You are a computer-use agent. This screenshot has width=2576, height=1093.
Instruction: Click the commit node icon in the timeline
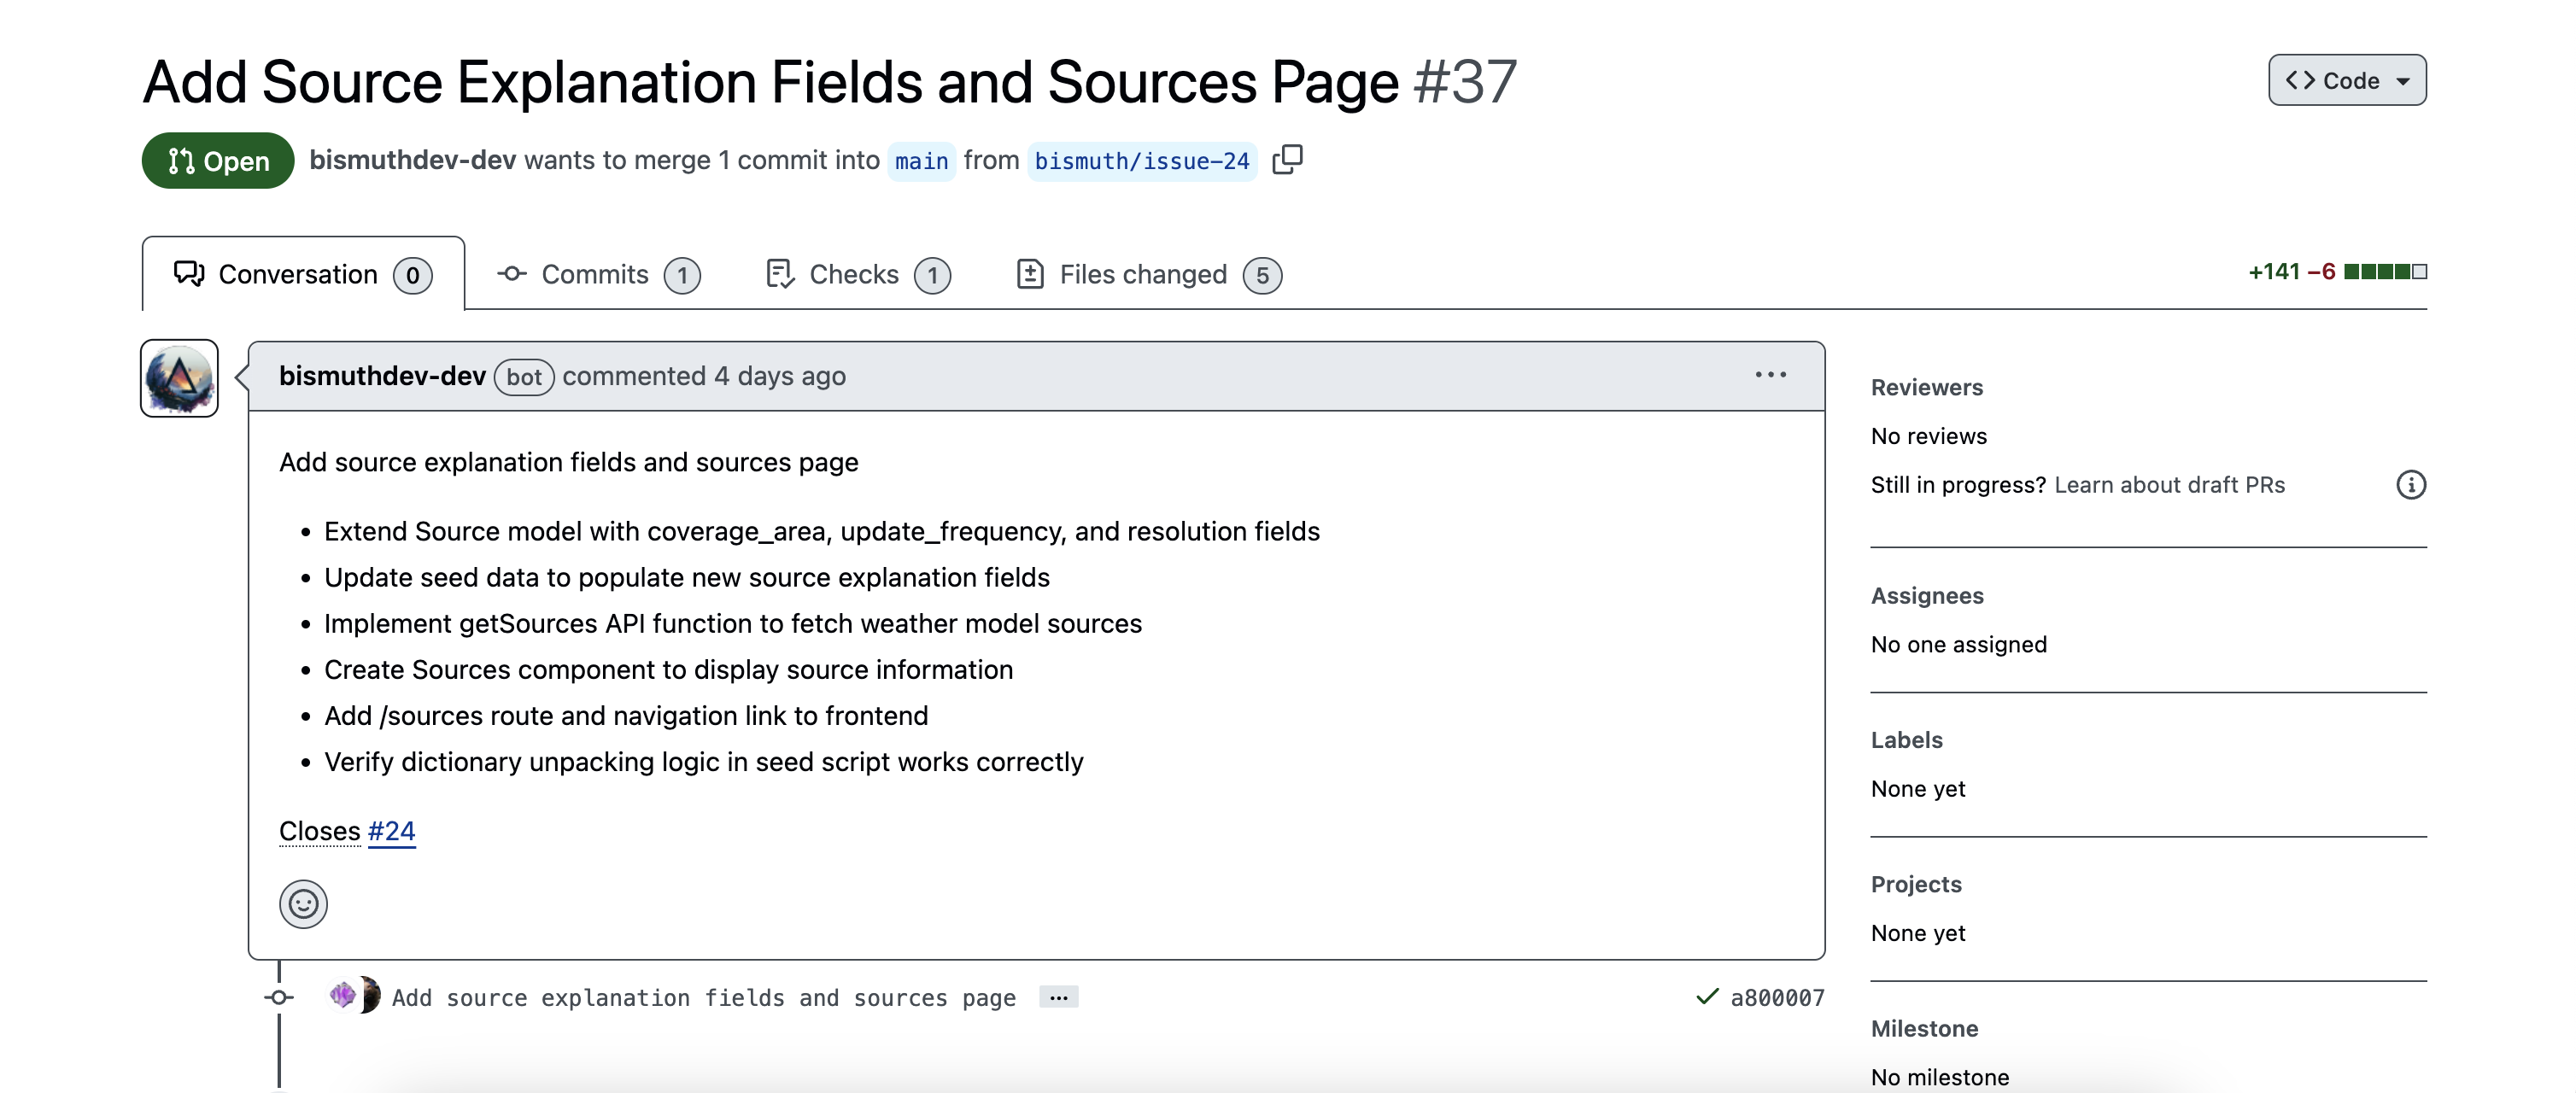[280, 997]
